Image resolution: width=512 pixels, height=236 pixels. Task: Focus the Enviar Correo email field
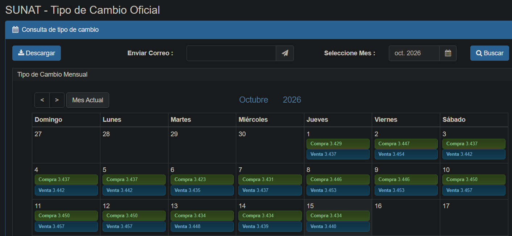(x=231, y=53)
